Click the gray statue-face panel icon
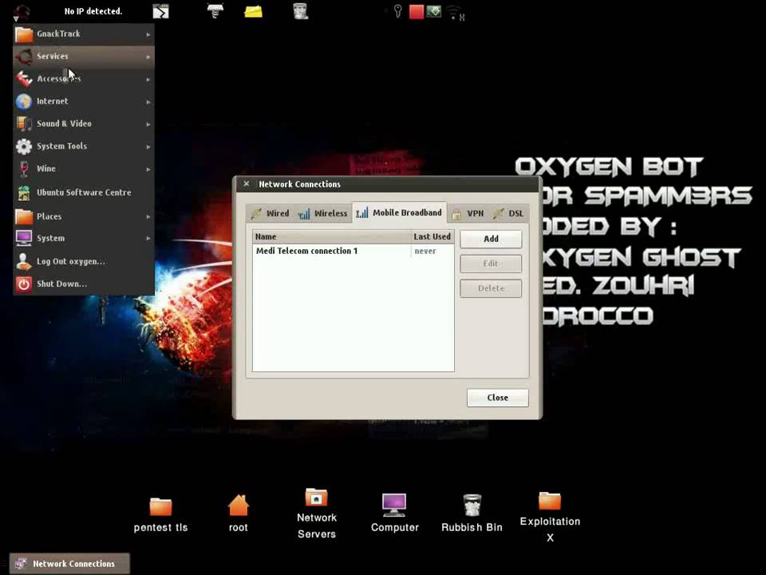Viewport: 766px width, 575px height. 301,10
